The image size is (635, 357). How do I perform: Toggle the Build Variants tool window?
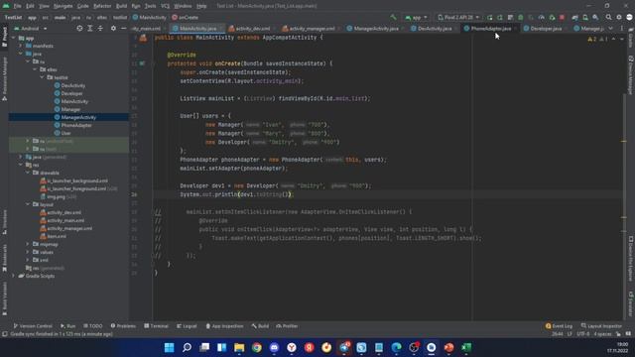tap(4, 298)
